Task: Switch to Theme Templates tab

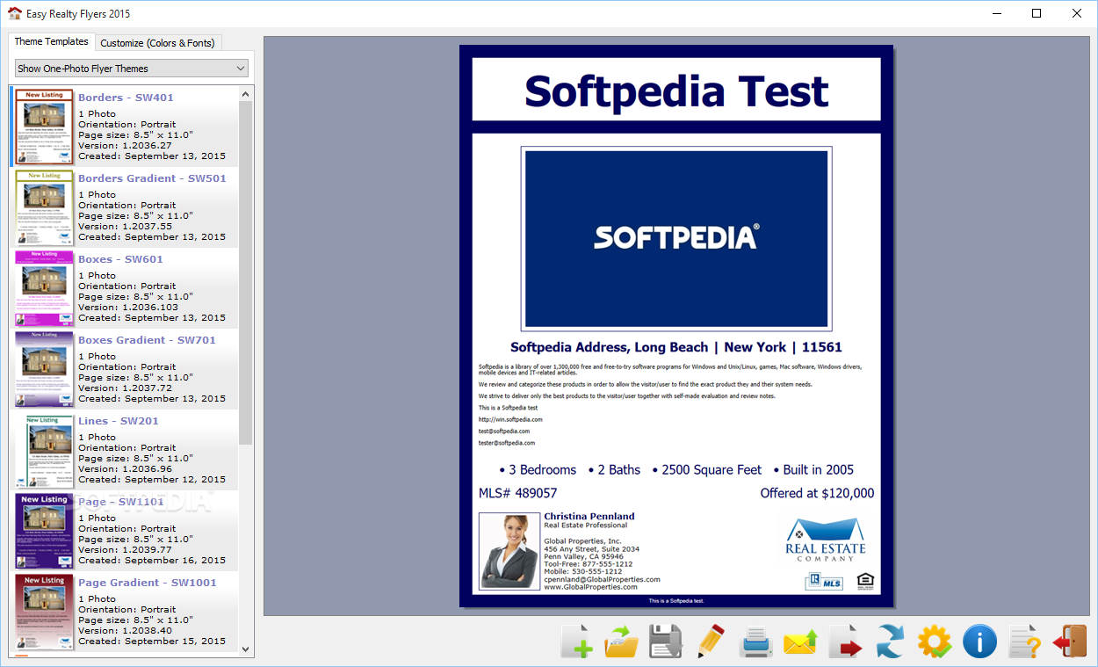Action: (51, 41)
